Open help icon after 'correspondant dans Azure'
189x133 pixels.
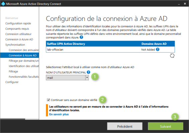point(81,37)
